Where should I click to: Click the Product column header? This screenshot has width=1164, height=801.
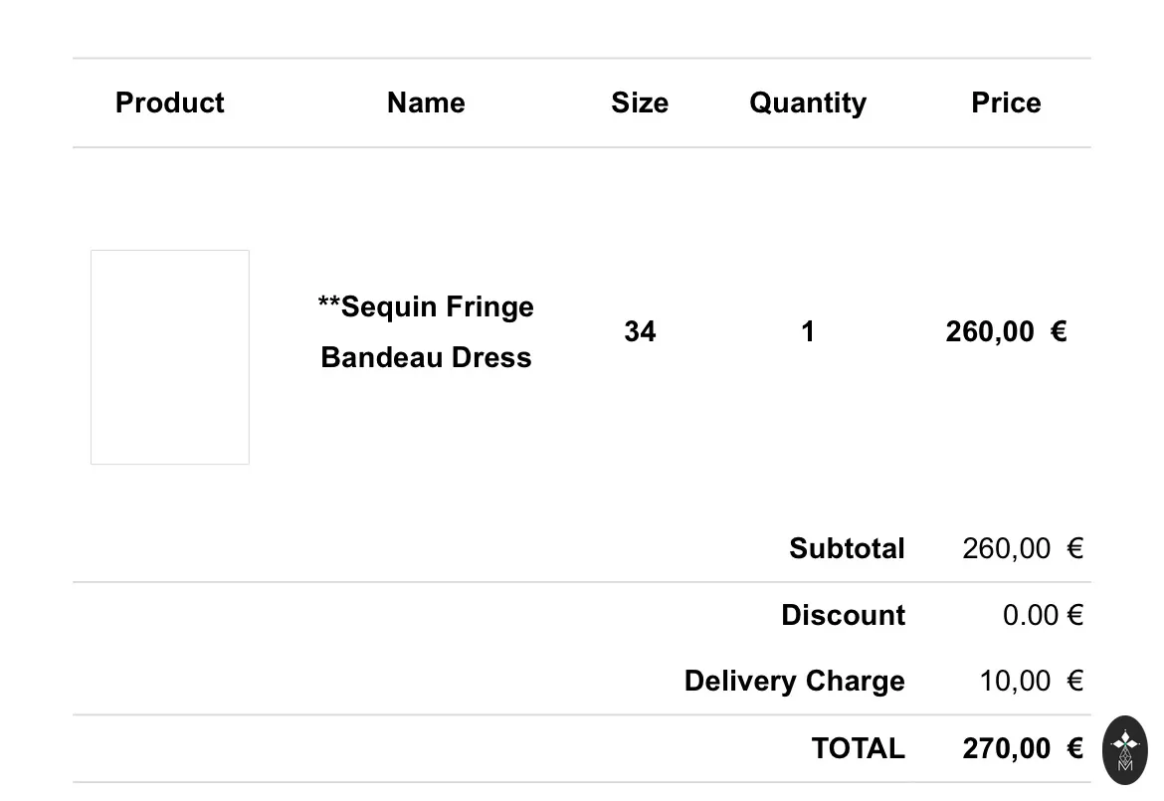point(169,102)
